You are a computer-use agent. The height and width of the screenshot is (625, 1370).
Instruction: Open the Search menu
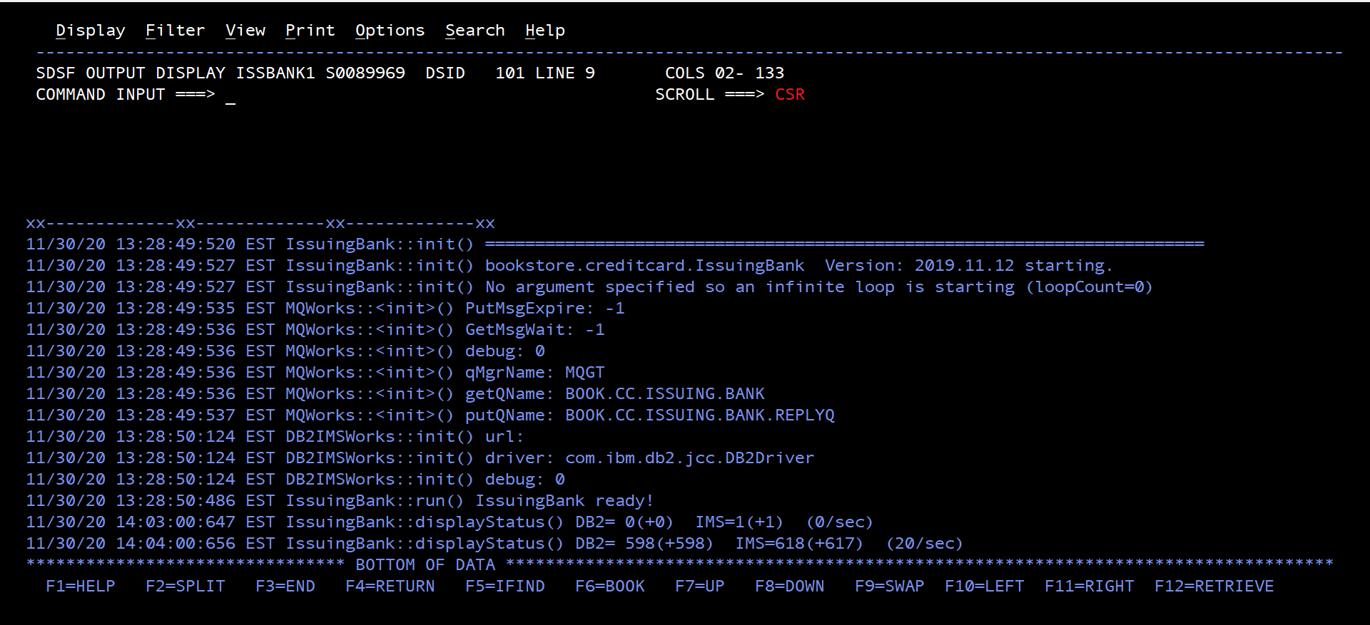click(475, 30)
